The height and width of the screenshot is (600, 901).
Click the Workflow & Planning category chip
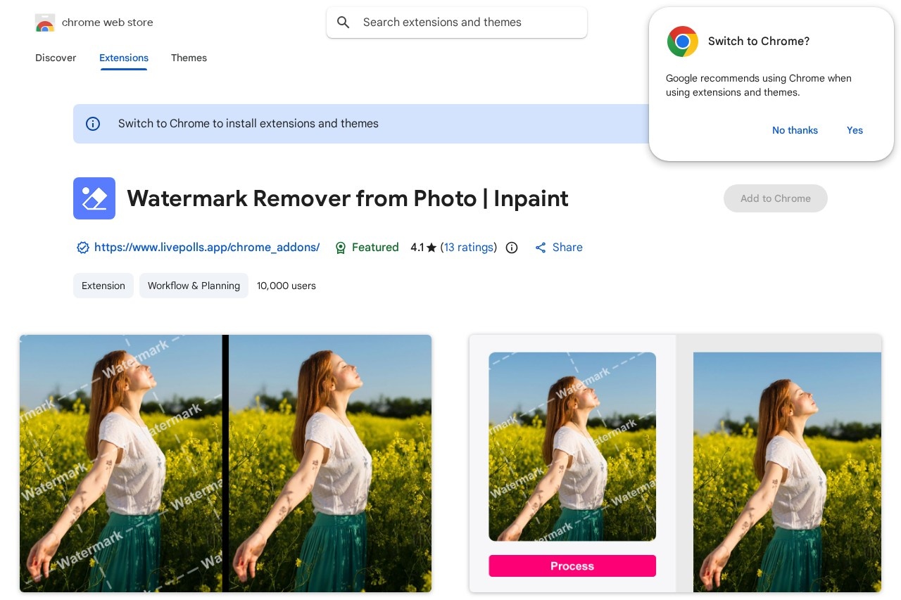(x=194, y=286)
